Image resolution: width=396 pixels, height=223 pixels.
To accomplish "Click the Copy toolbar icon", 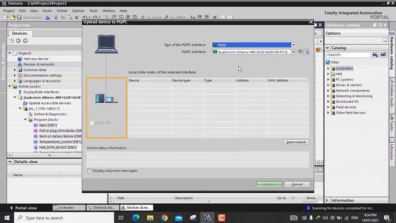I will click(63, 17).
